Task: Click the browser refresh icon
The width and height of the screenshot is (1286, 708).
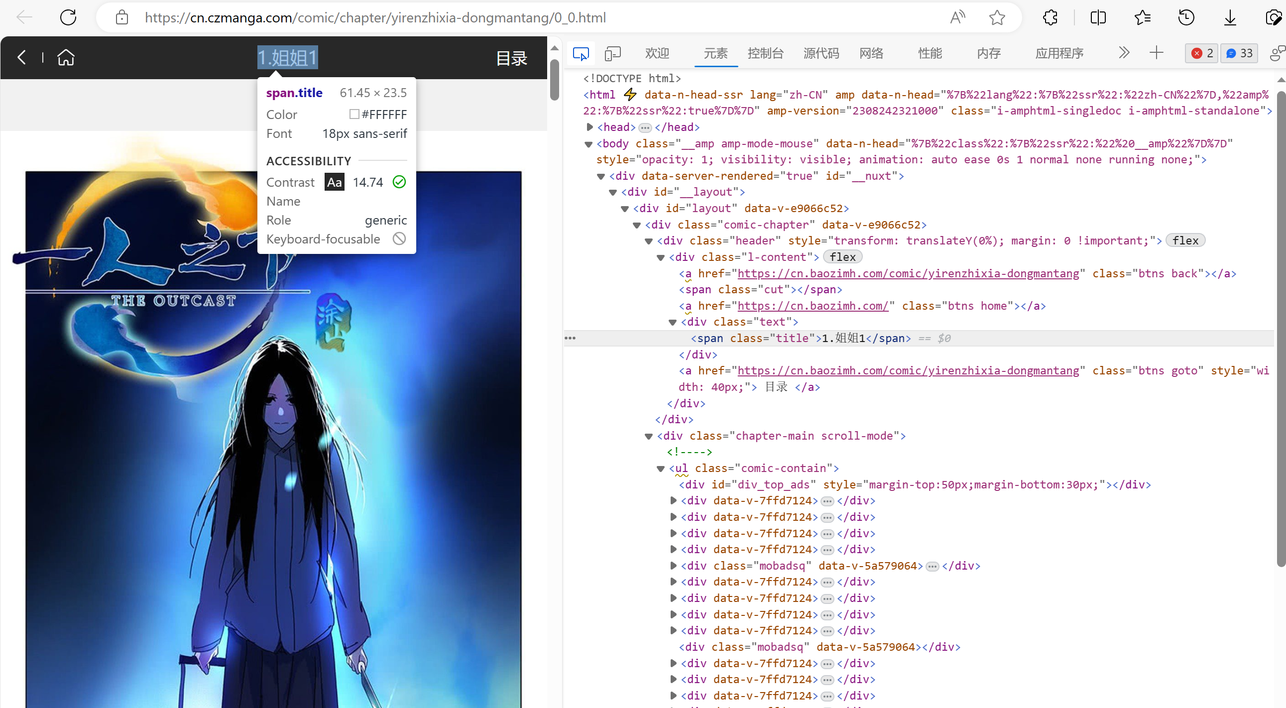Action: click(68, 17)
